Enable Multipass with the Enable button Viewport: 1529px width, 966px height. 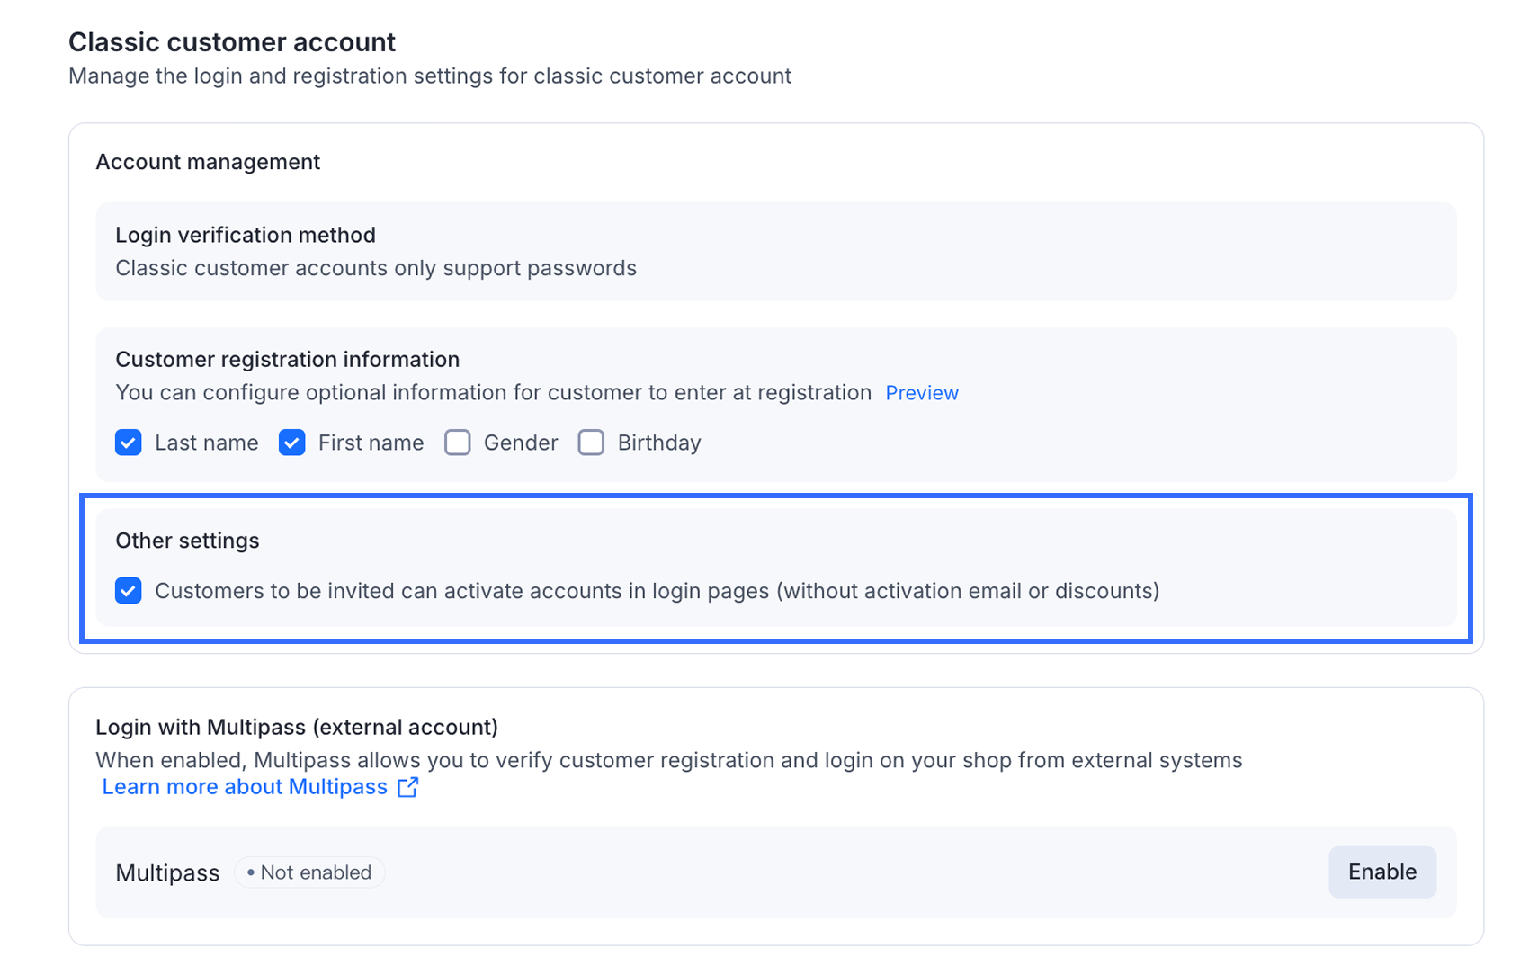(1382, 872)
